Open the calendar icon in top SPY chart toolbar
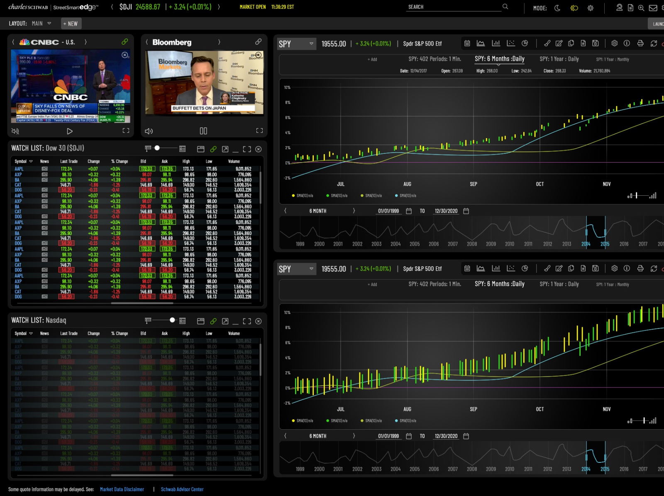 [467, 43]
